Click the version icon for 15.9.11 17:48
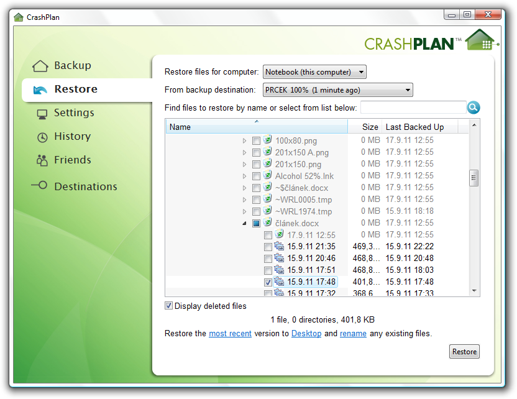This screenshot has width=517, height=399. tap(279, 282)
